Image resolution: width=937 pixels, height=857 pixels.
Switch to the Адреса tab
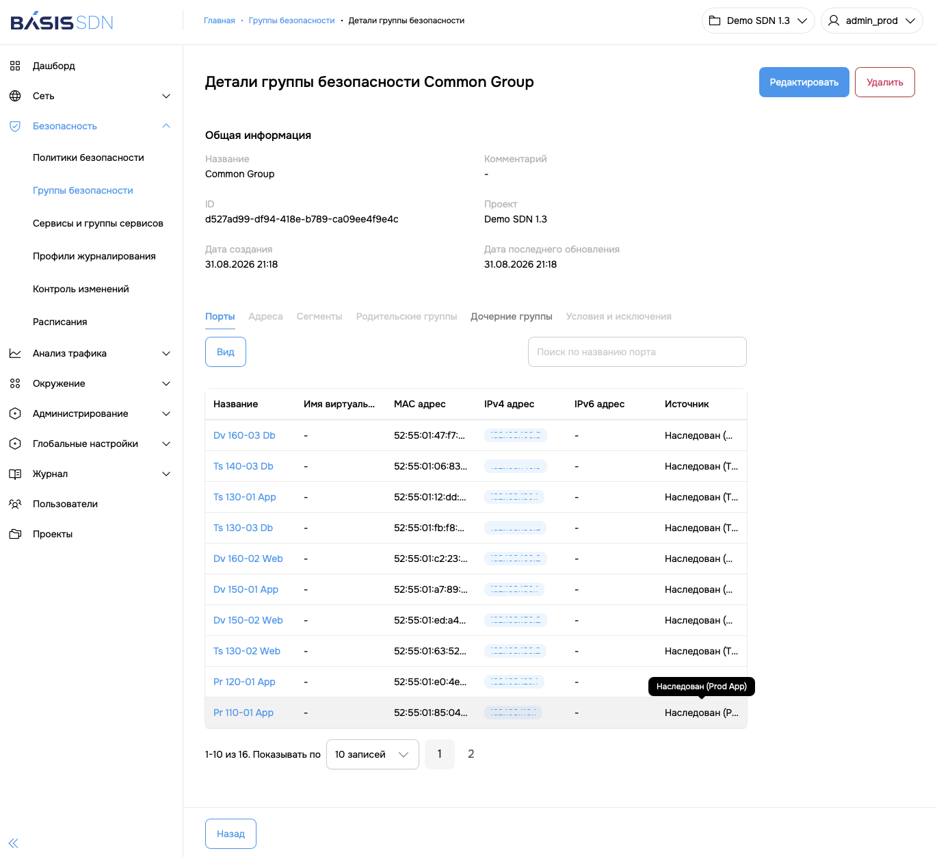click(265, 316)
